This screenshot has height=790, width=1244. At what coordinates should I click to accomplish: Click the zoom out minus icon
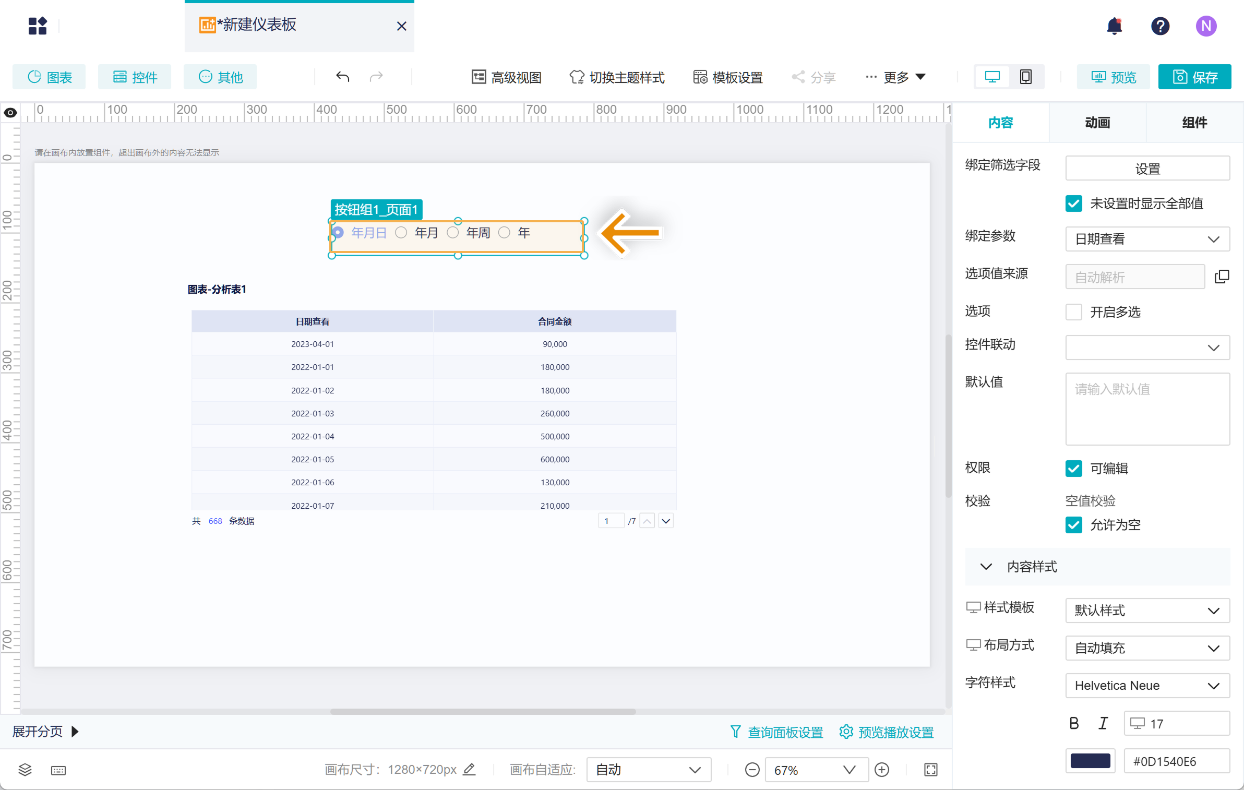(x=752, y=770)
